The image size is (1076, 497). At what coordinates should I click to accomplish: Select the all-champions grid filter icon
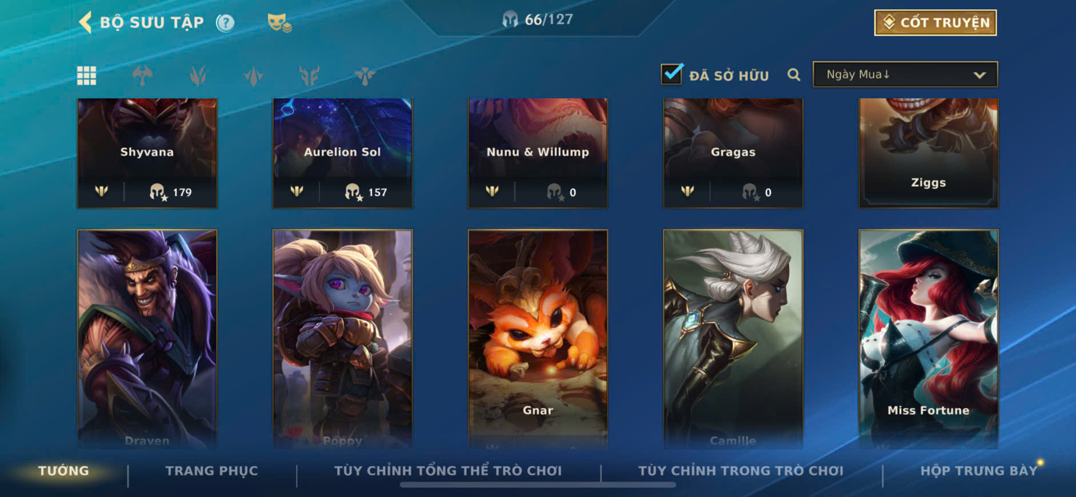87,75
